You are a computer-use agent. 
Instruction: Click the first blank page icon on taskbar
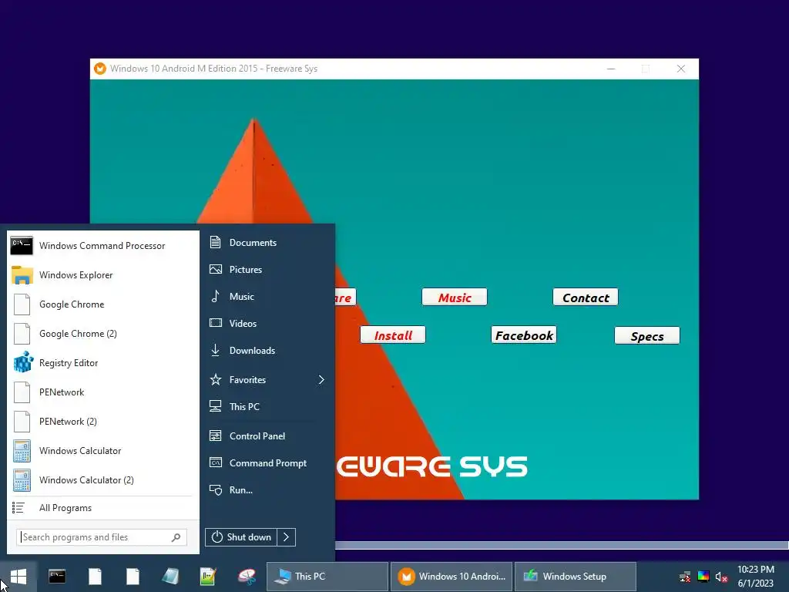click(95, 577)
